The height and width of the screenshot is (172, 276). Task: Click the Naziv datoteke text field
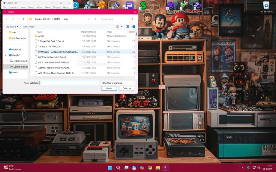click(x=68, y=83)
